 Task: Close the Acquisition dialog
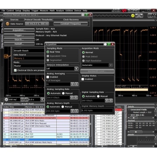coord(113,44)
